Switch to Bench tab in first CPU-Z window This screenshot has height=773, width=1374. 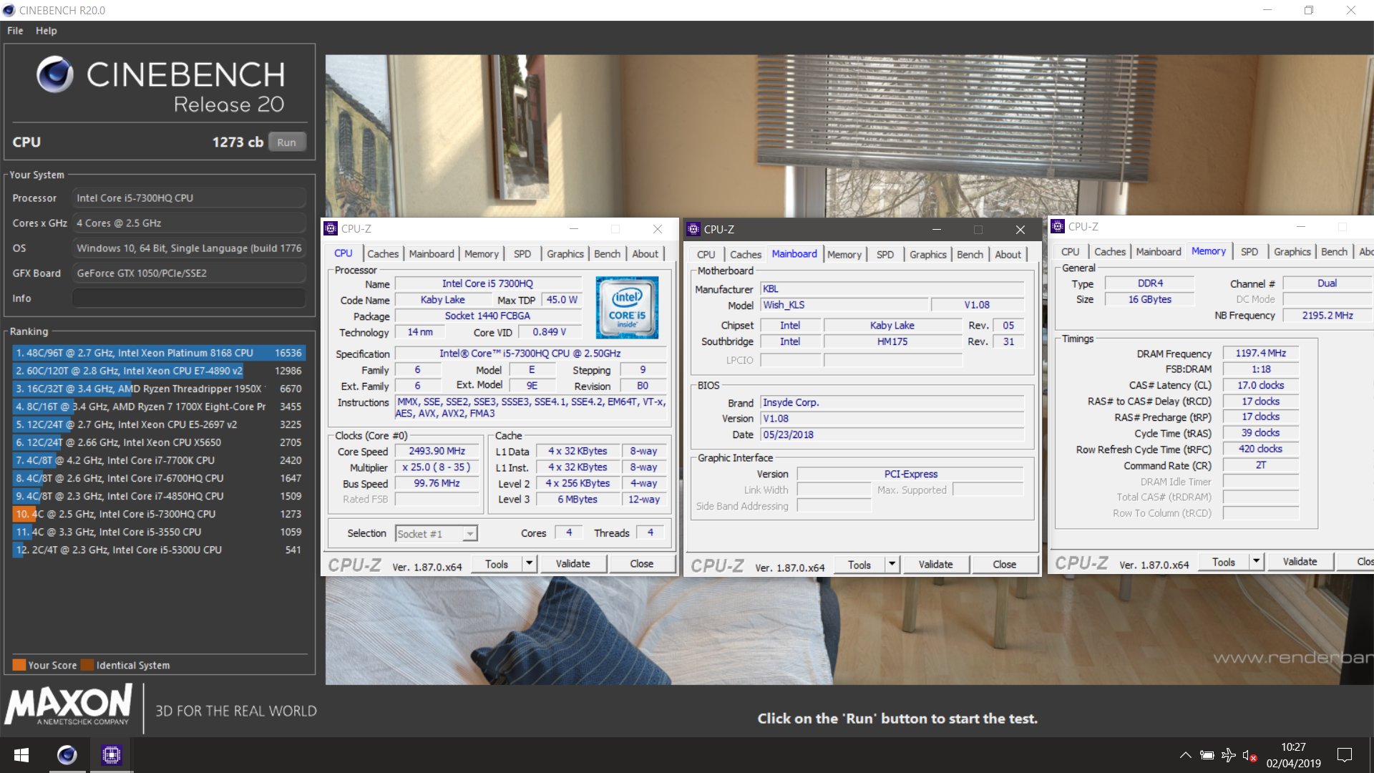[607, 253]
